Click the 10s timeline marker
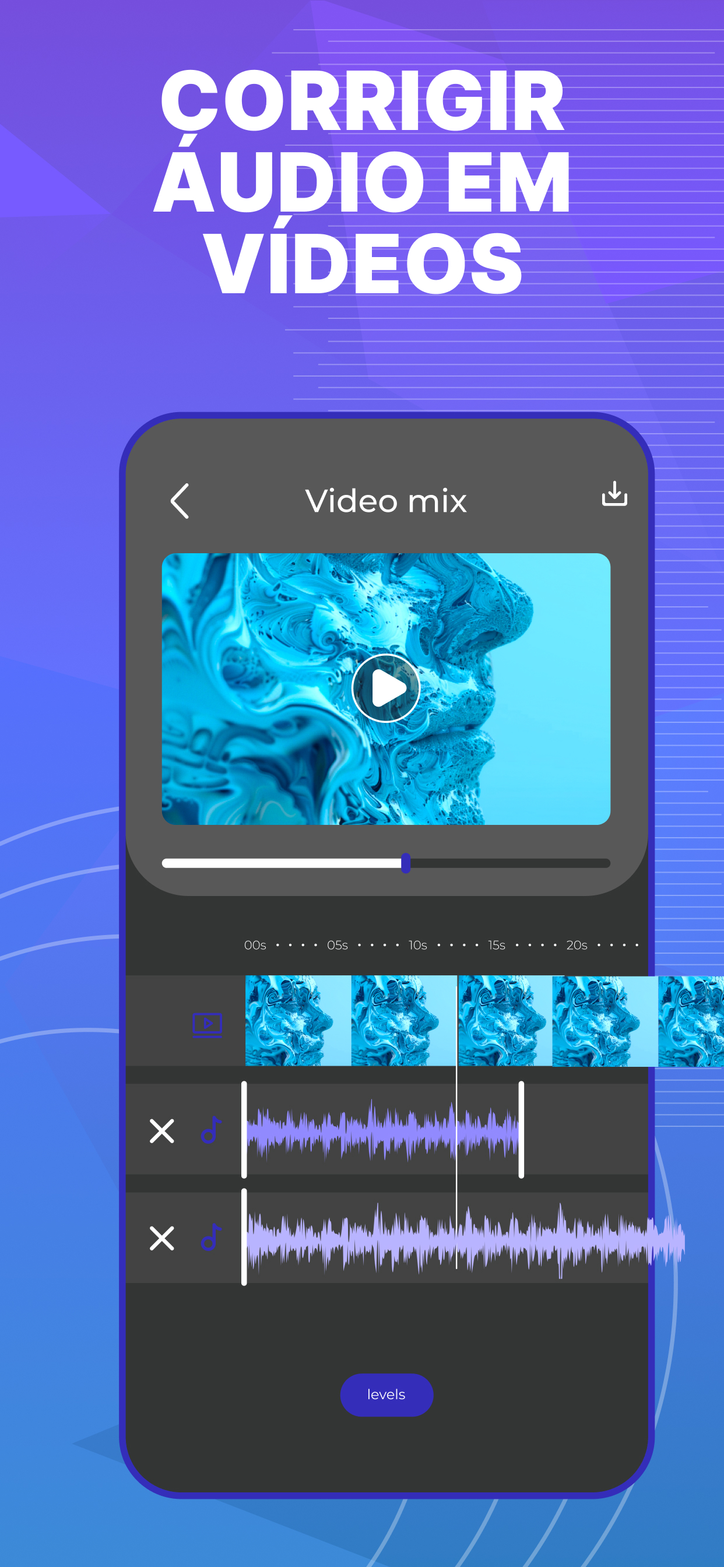The image size is (724, 1567). [417, 946]
